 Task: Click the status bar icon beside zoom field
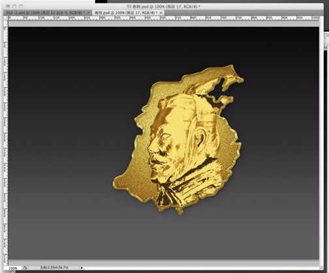tap(25, 268)
